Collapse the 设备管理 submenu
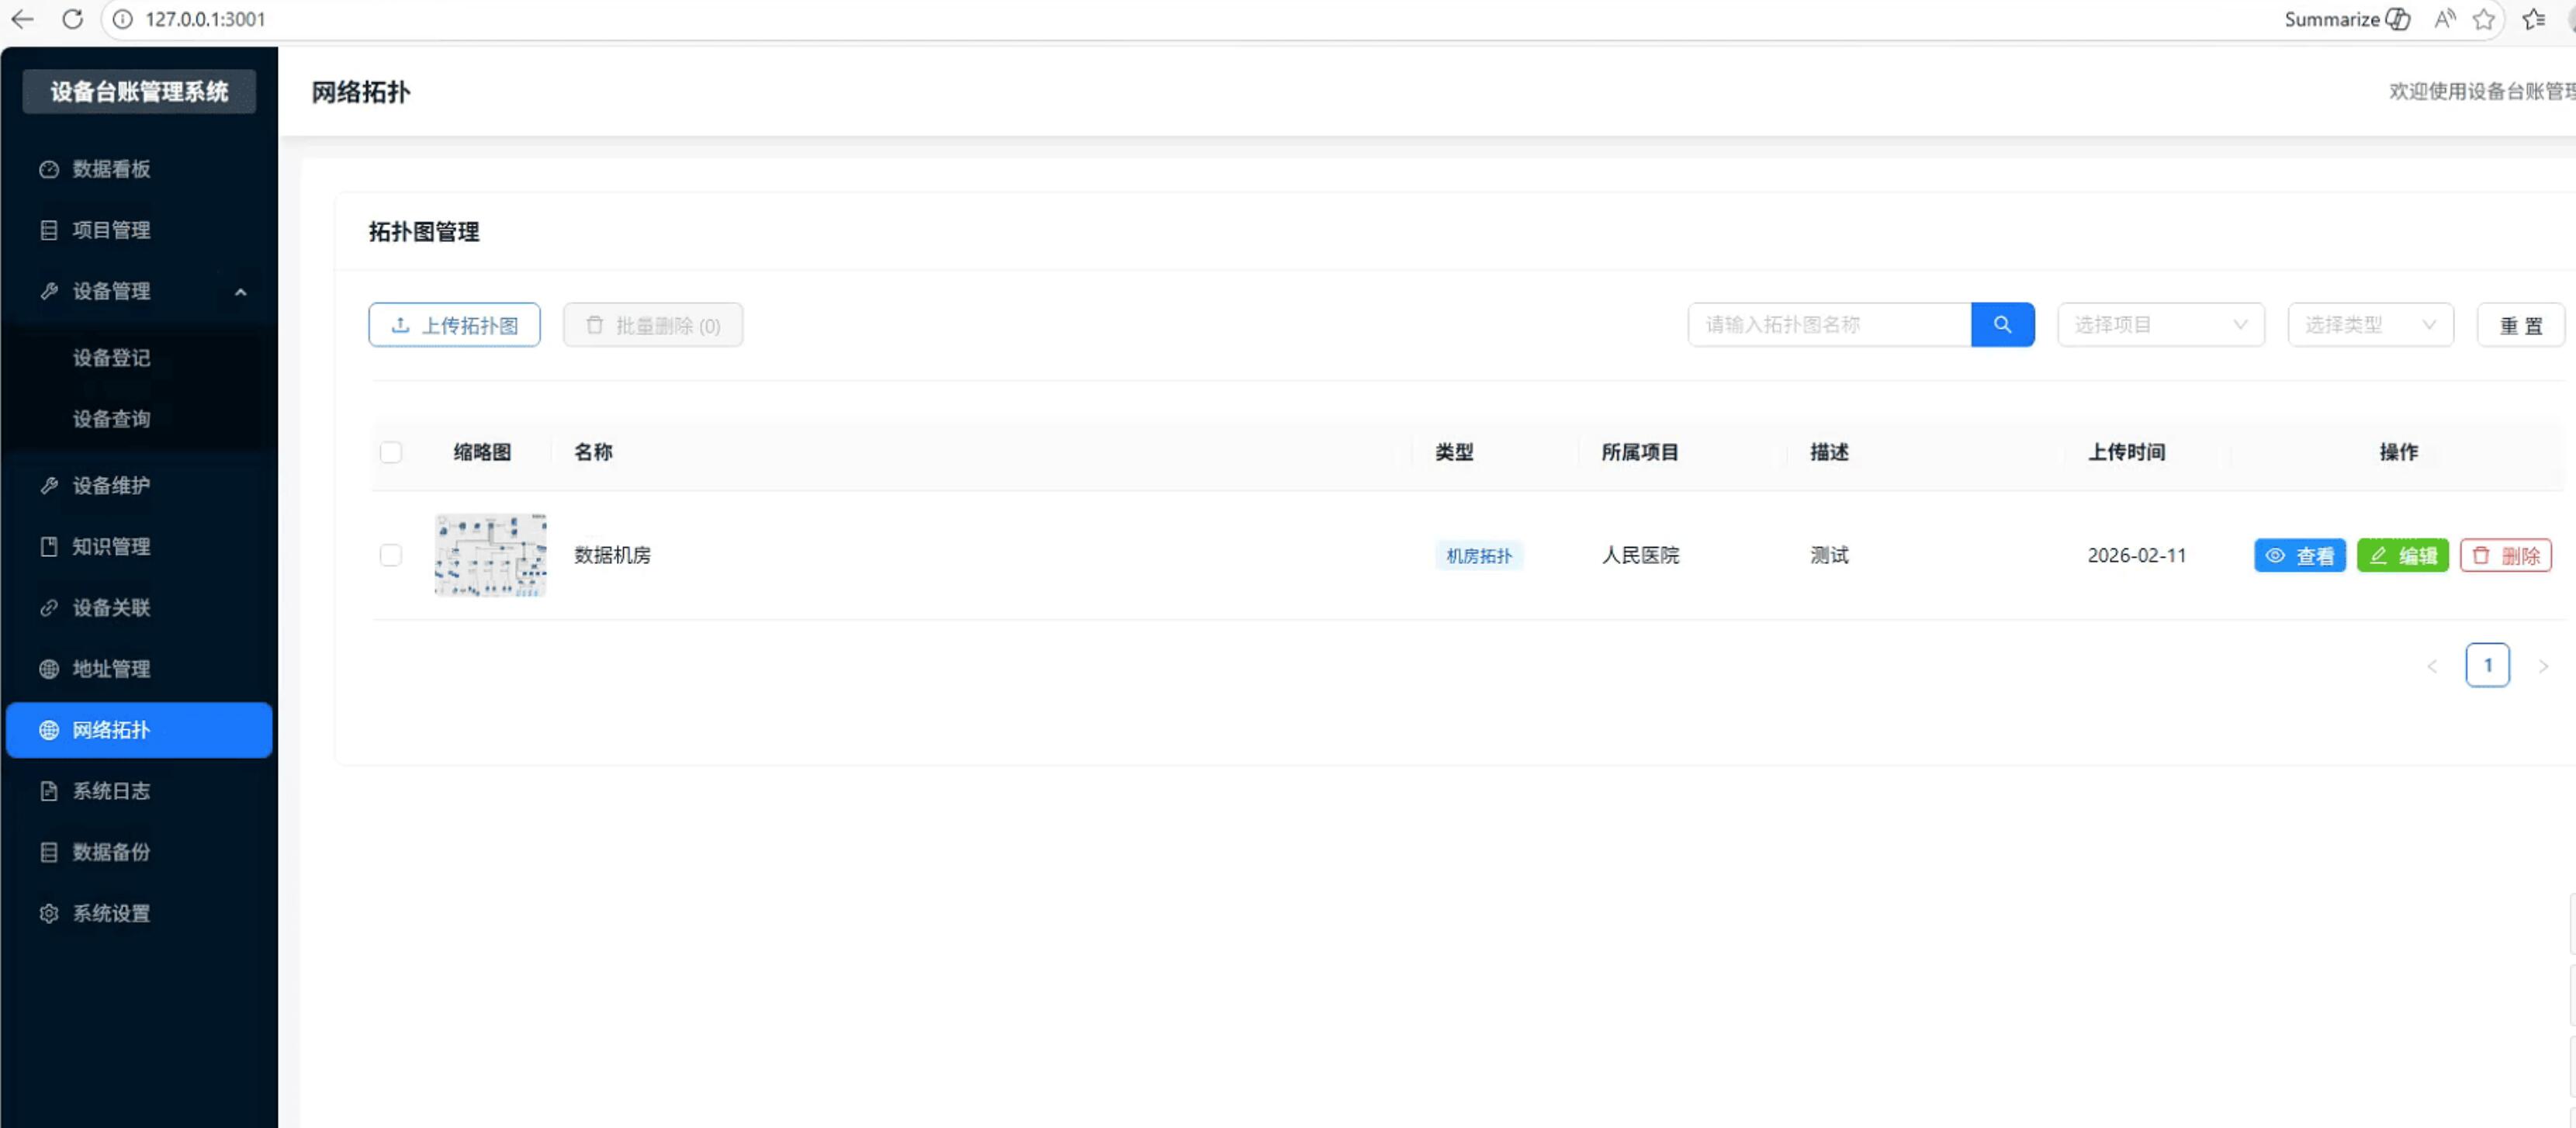Viewport: 2576px width, 1128px height. pyautogui.click(x=139, y=291)
